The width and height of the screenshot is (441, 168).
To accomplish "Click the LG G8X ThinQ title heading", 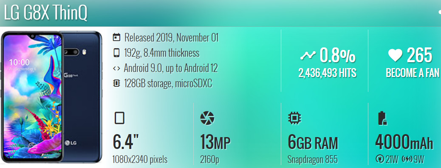I will [x=45, y=13].
